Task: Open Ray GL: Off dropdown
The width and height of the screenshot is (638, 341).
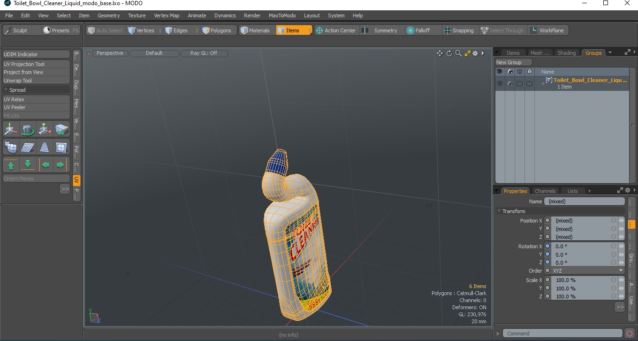Action: tap(204, 53)
